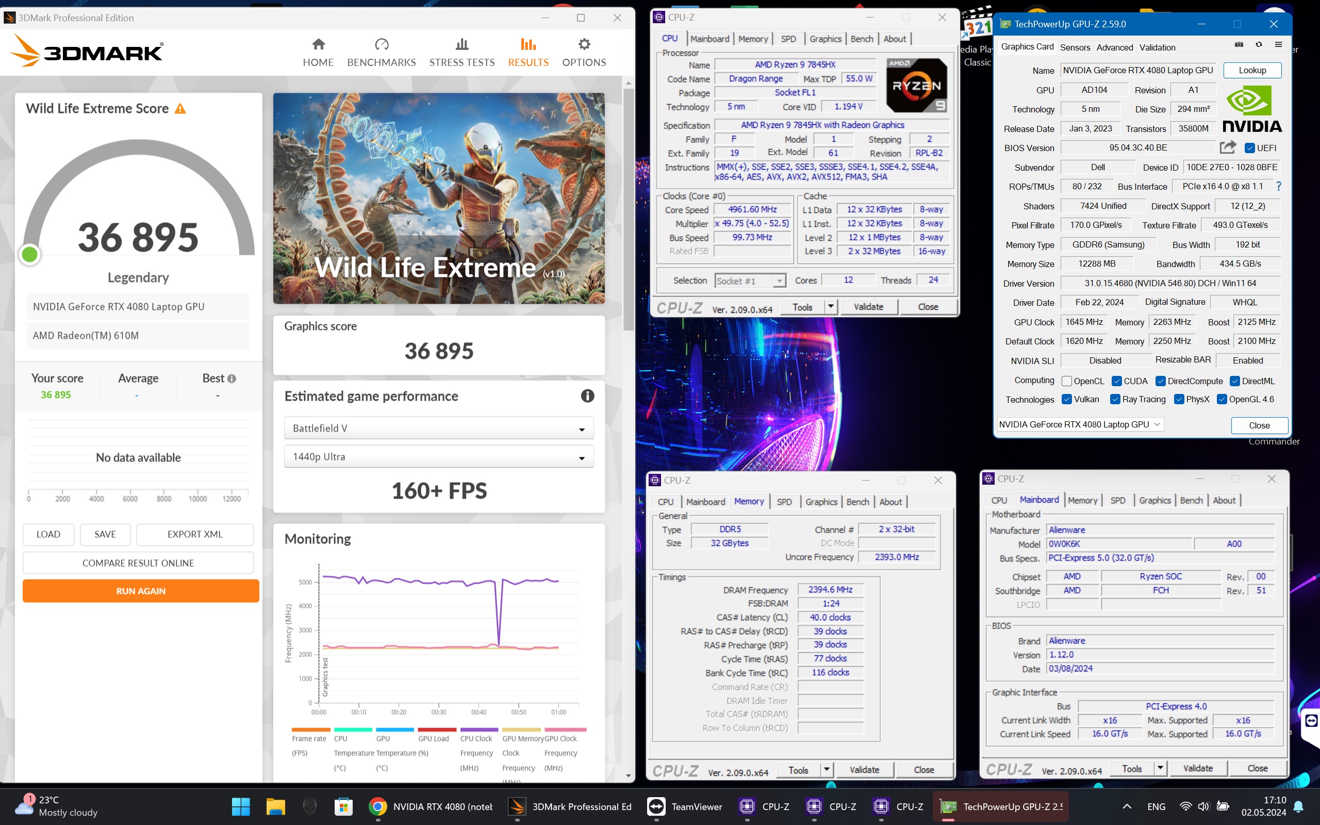This screenshot has height=825, width=1320.
Task: Toggle PhysX checkbox in GPU-Z
Action: click(x=1179, y=399)
